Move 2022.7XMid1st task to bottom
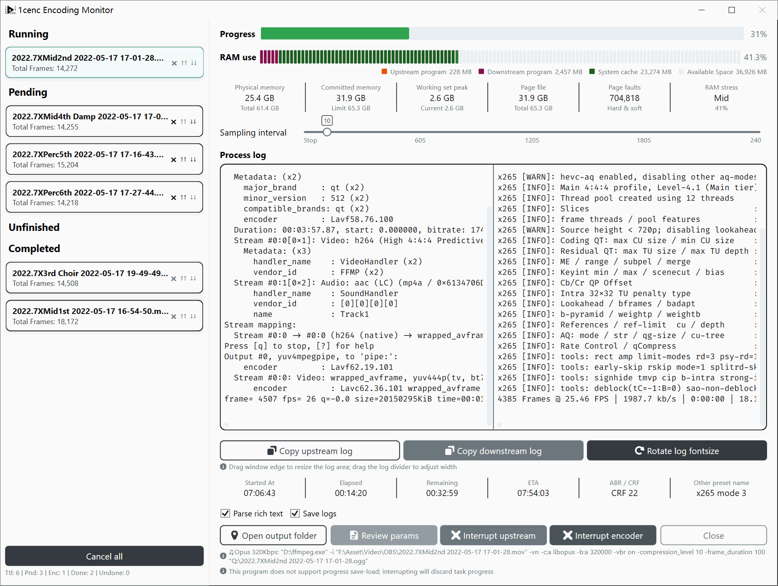 [193, 316]
